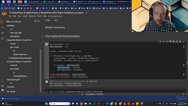This screenshot has width=188, height=106.
Task: Open more cell actions menu
Action: 183,42
